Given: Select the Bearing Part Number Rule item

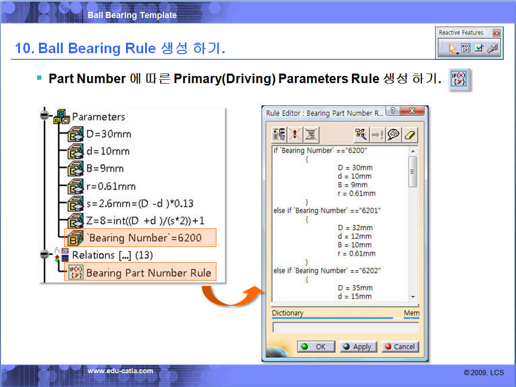Looking at the screenshot, I should pyautogui.click(x=148, y=273).
